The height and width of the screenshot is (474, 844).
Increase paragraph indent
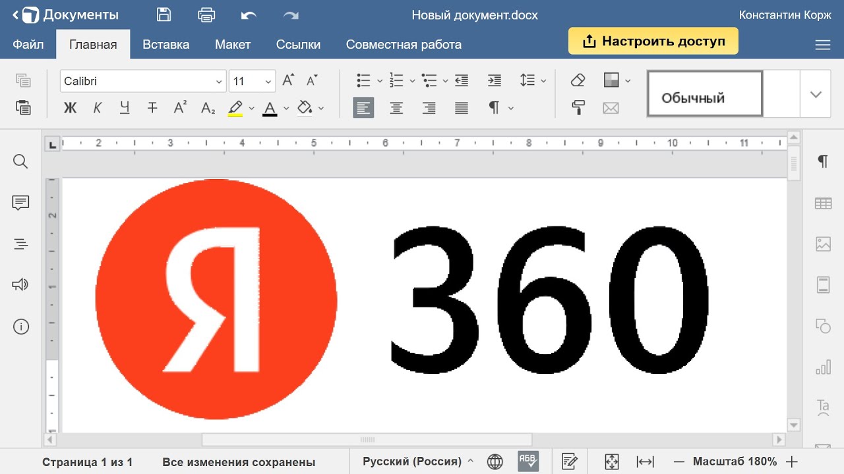[495, 80]
